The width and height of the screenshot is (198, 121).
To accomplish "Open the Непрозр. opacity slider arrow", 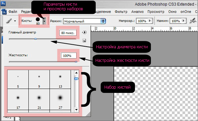I will click(150, 21).
